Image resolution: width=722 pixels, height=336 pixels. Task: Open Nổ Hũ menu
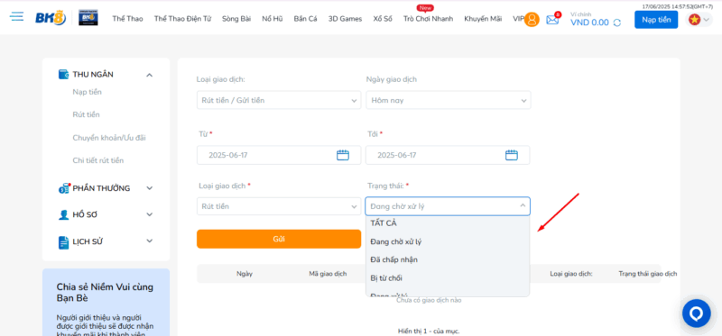pos(273,19)
